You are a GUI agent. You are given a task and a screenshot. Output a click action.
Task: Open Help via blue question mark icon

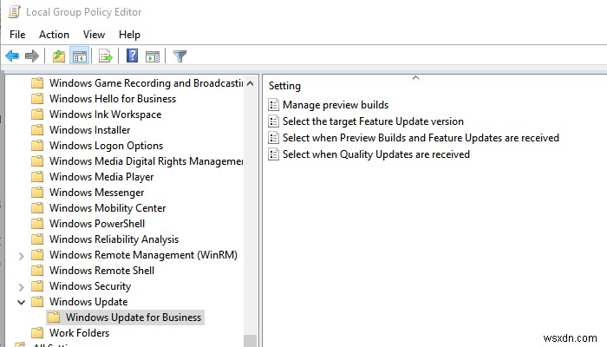pos(133,56)
